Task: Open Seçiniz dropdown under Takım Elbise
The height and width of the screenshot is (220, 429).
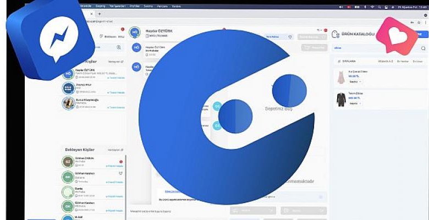Action: pyautogui.click(x=355, y=103)
